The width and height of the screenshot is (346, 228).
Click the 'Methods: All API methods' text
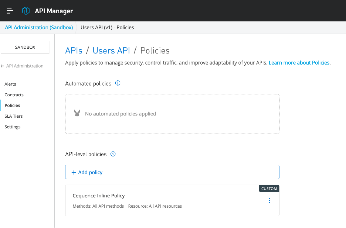[98, 206]
